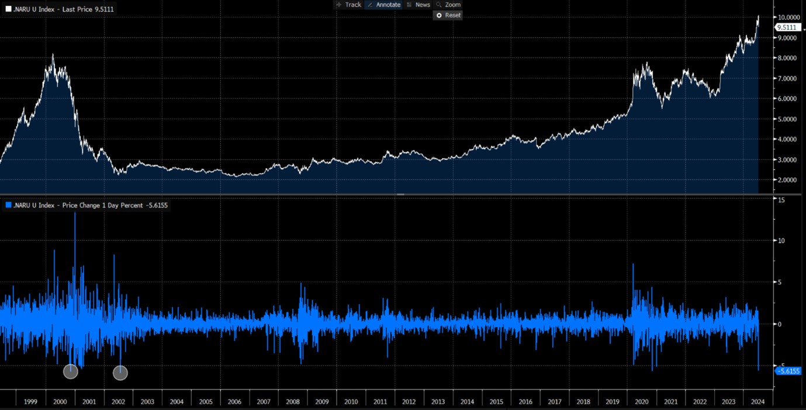Click the 1999 year label
This screenshot has width=806, height=410.
point(31,402)
